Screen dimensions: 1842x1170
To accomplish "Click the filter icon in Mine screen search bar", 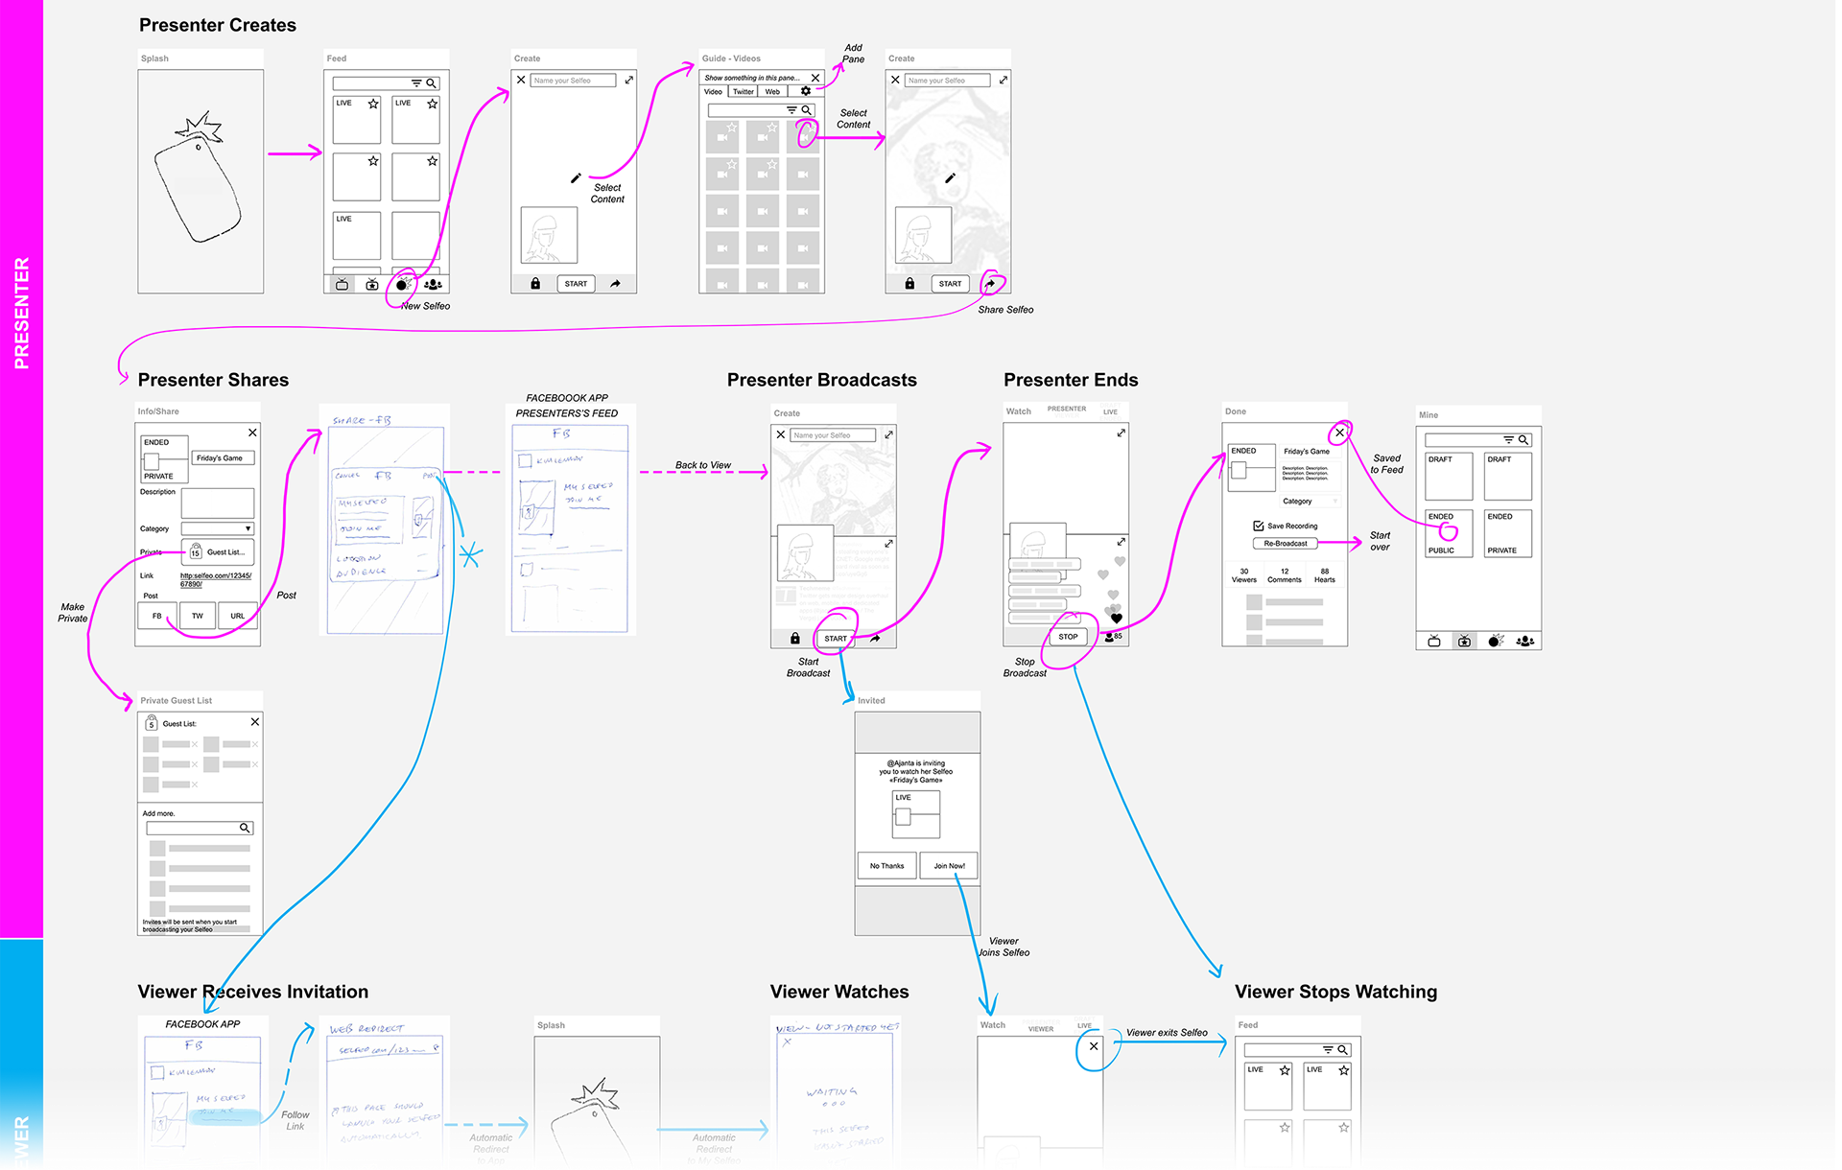I will [1508, 440].
